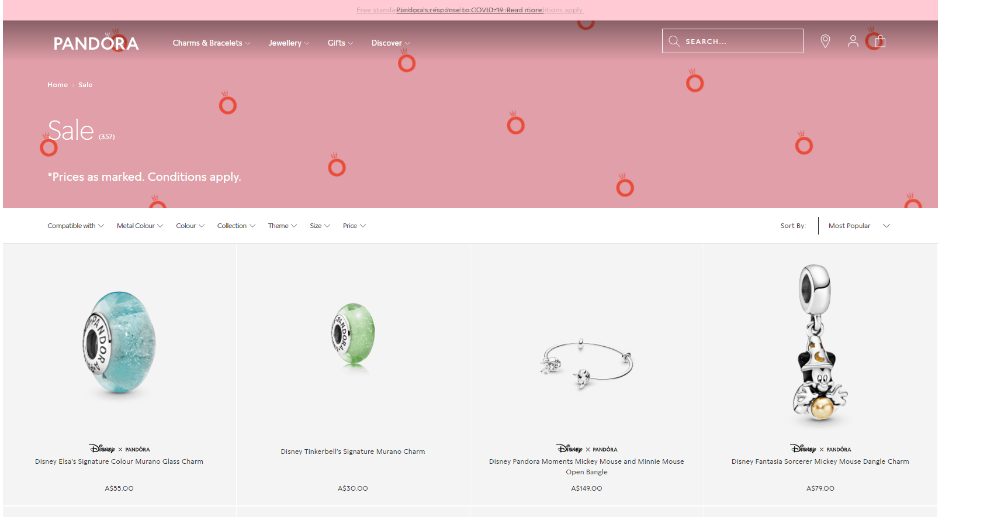The image size is (987, 517).
Task: Expand the Price filter
Action: click(x=355, y=226)
